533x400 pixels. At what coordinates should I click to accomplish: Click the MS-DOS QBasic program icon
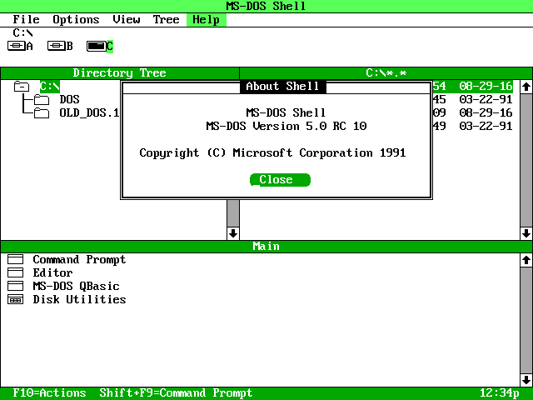(16, 287)
